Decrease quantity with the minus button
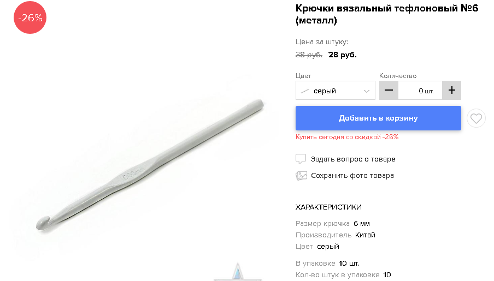494x281 pixels. [x=389, y=91]
